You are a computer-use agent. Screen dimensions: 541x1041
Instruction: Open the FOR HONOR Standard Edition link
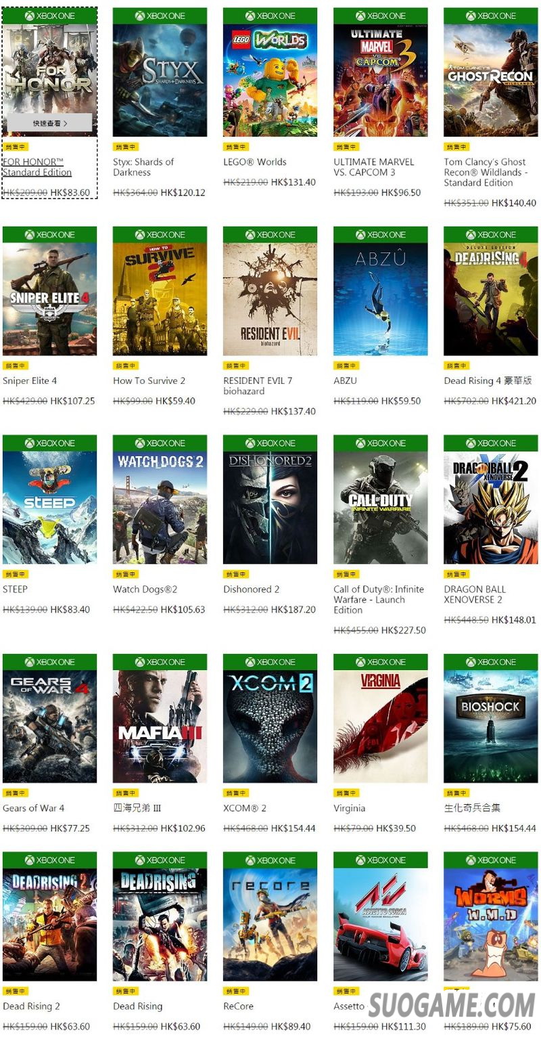[37, 167]
